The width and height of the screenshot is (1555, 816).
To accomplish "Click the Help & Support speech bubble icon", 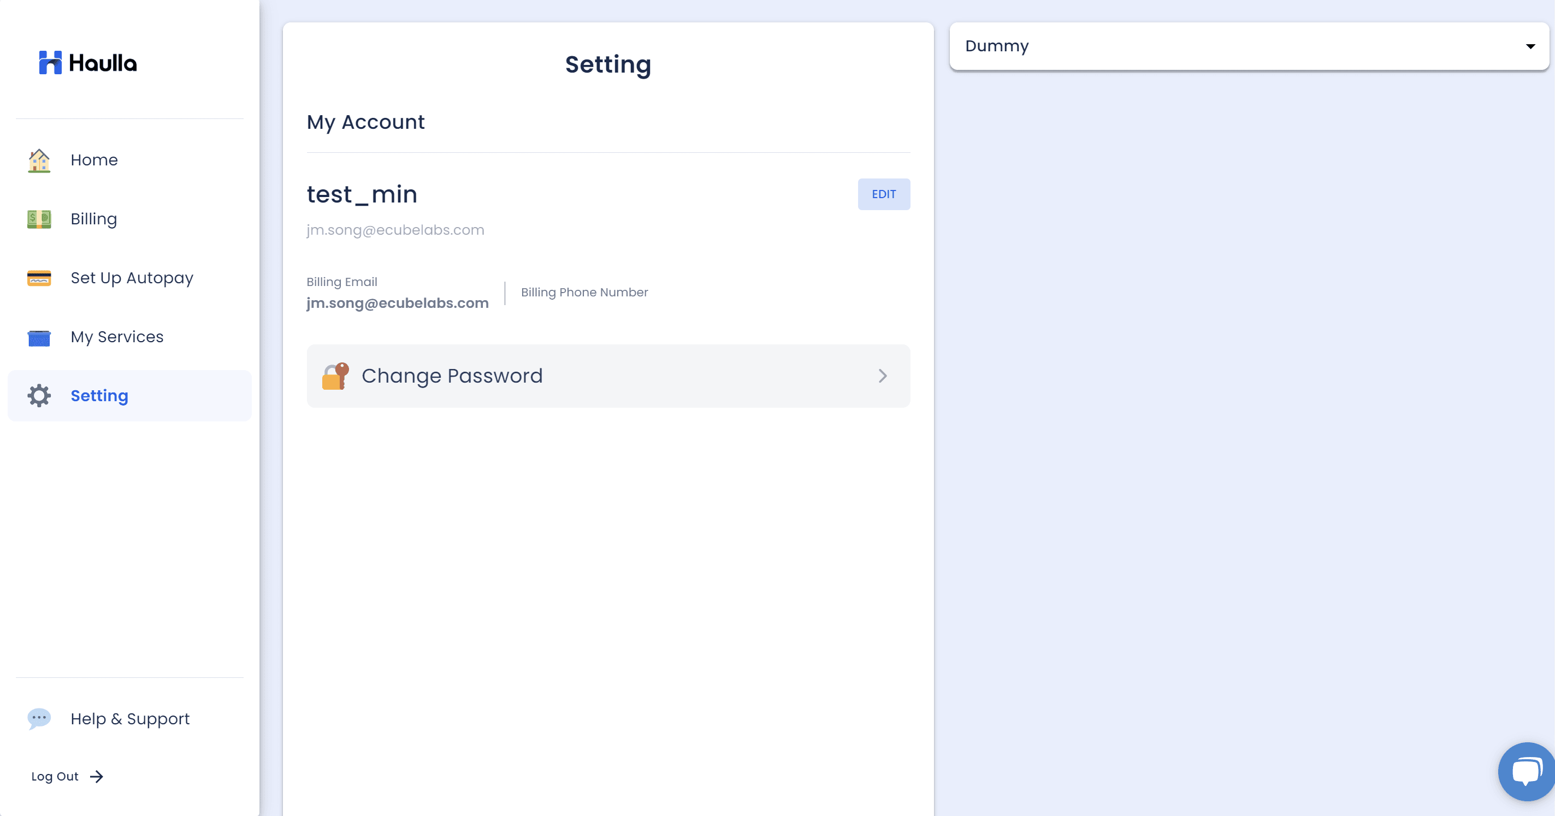I will (x=39, y=718).
